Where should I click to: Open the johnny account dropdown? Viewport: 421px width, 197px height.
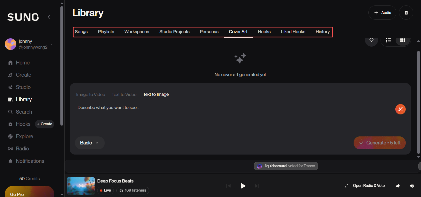[51, 44]
